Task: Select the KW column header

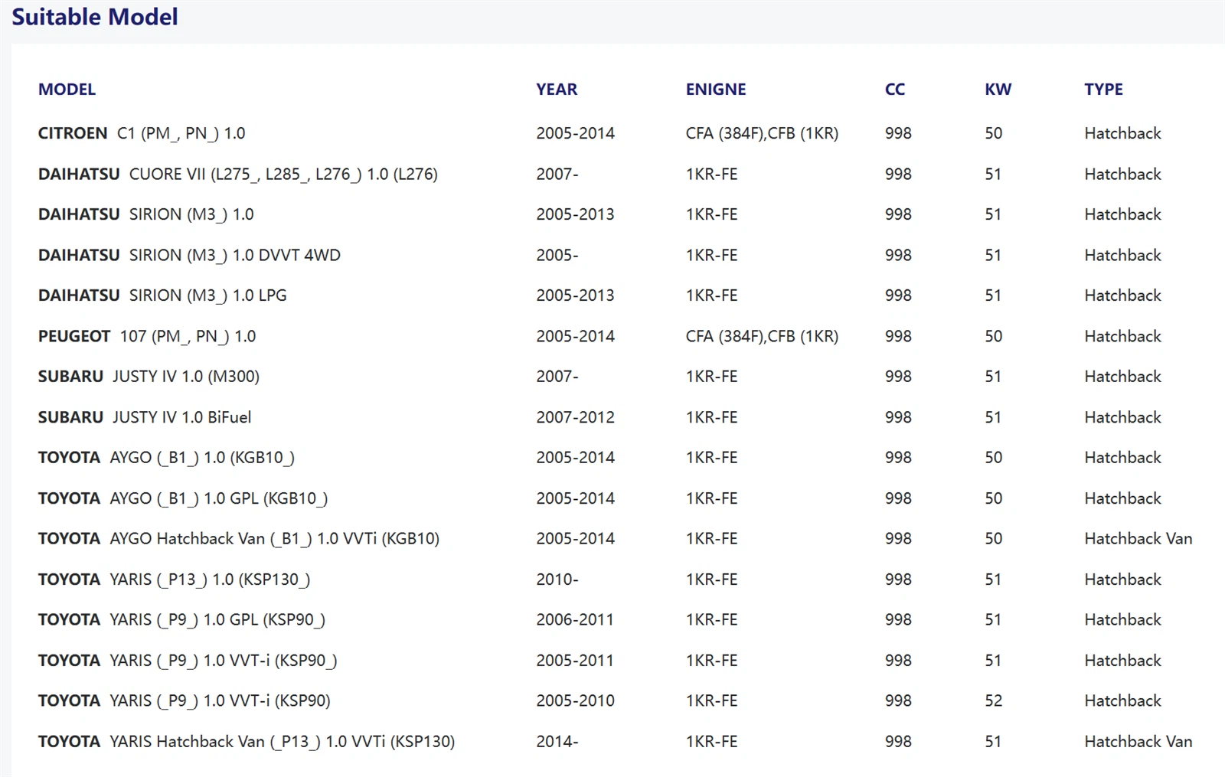Action: coord(998,90)
